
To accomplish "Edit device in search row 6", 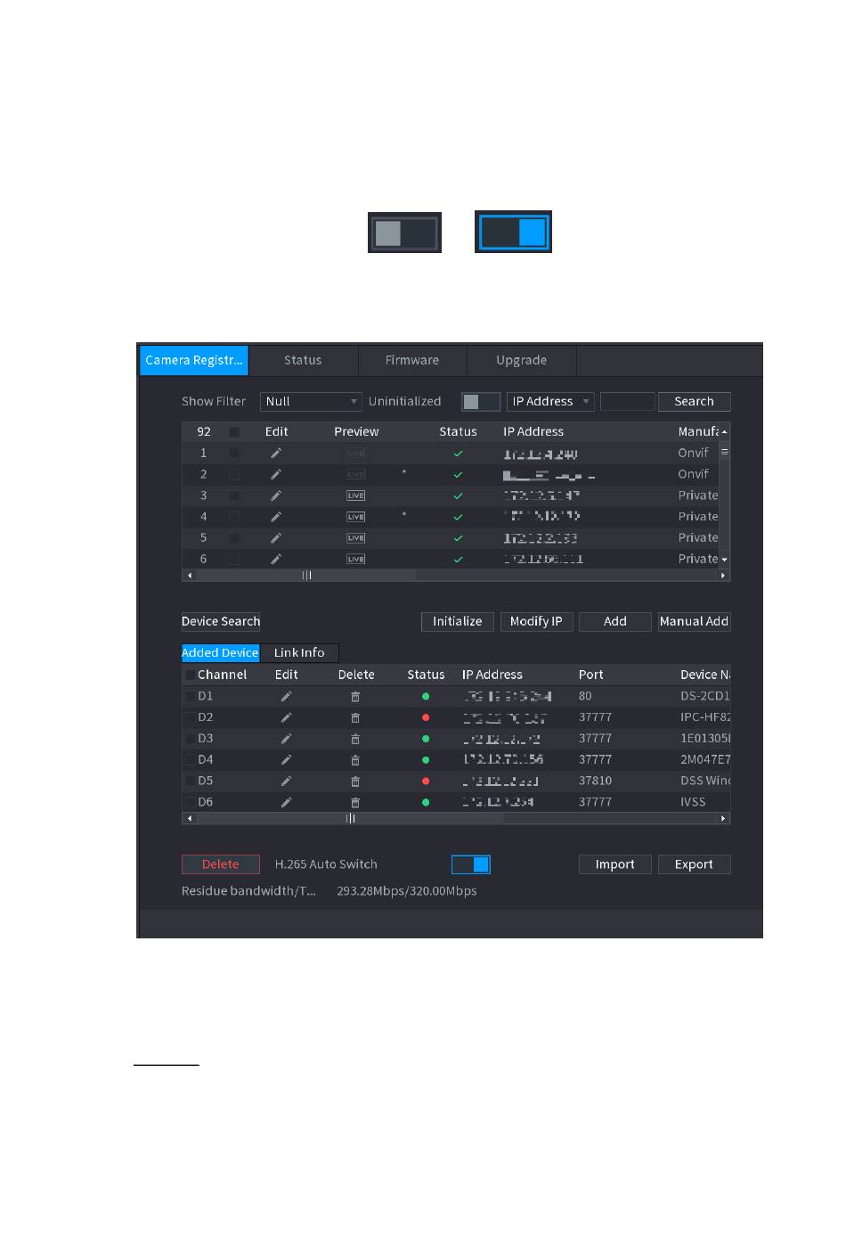I will click(x=276, y=559).
